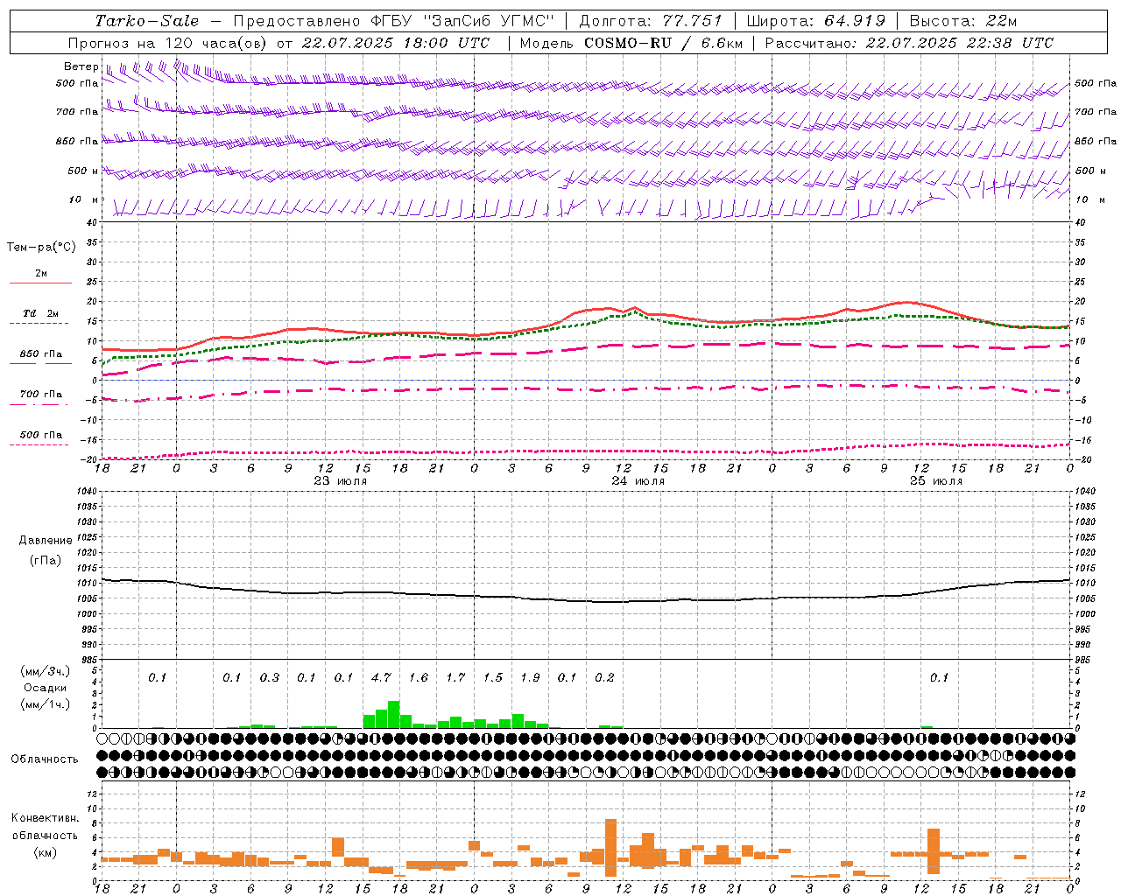Click the '1.6' precipitation total
The height and width of the screenshot is (896, 1121).
click(x=419, y=677)
